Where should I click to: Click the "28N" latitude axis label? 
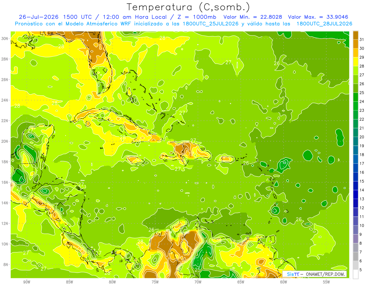(5, 59)
